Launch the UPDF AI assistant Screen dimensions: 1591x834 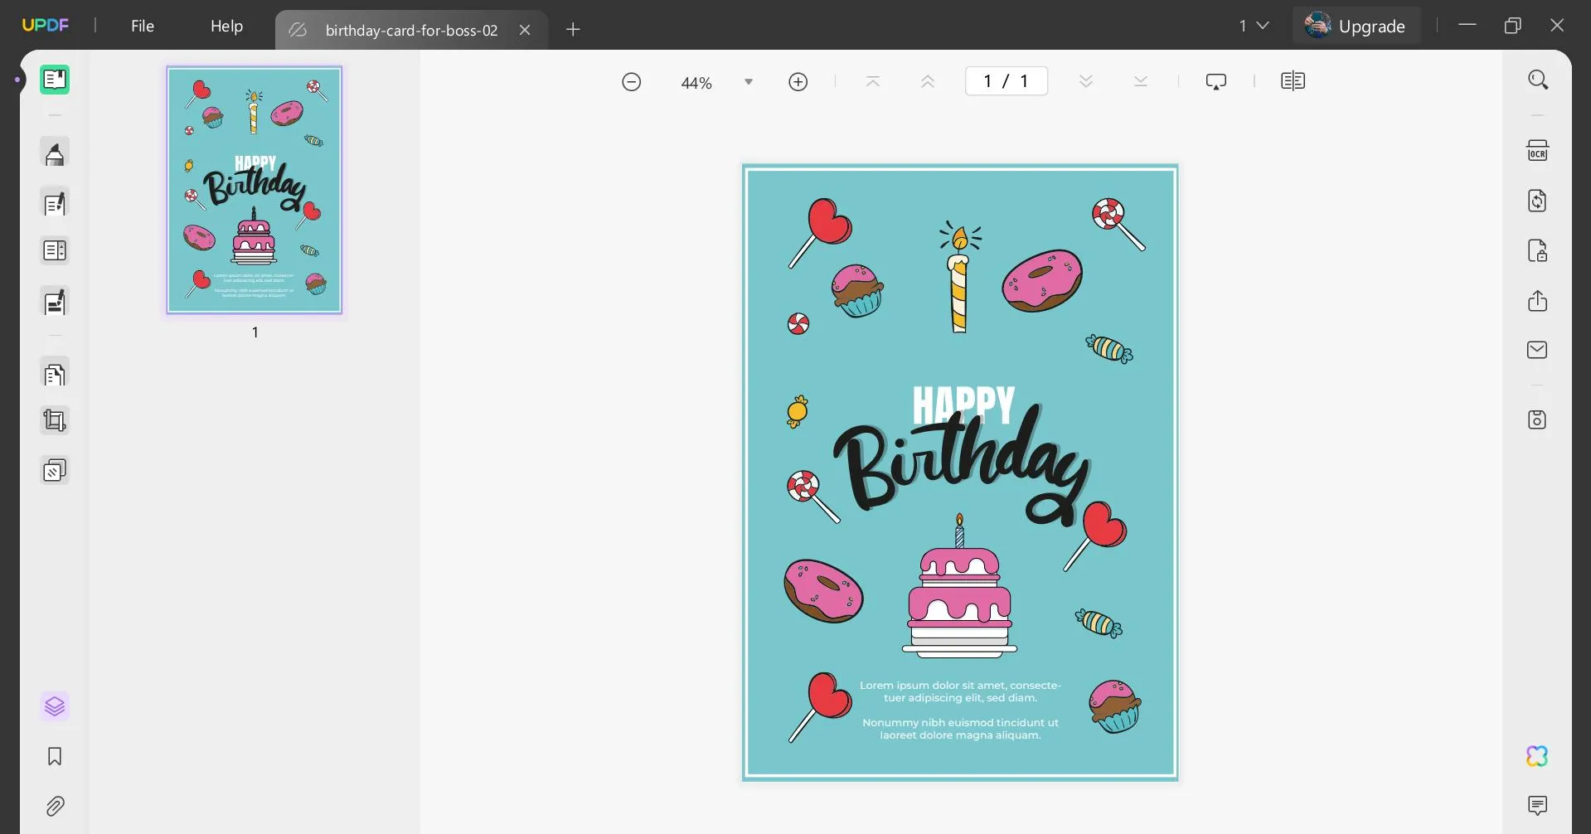[1535, 755]
